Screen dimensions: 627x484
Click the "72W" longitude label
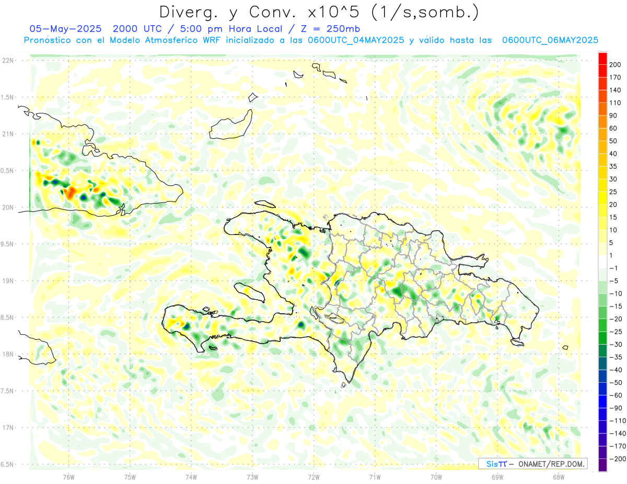(x=313, y=477)
